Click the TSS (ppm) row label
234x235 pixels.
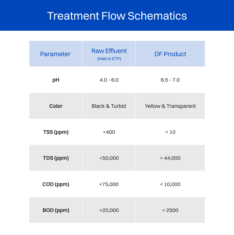(56, 132)
